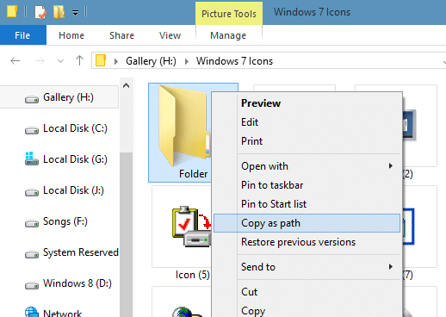This screenshot has width=446, height=317.
Task: Choose Pin to taskbar in context menu
Action: pos(307,185)
